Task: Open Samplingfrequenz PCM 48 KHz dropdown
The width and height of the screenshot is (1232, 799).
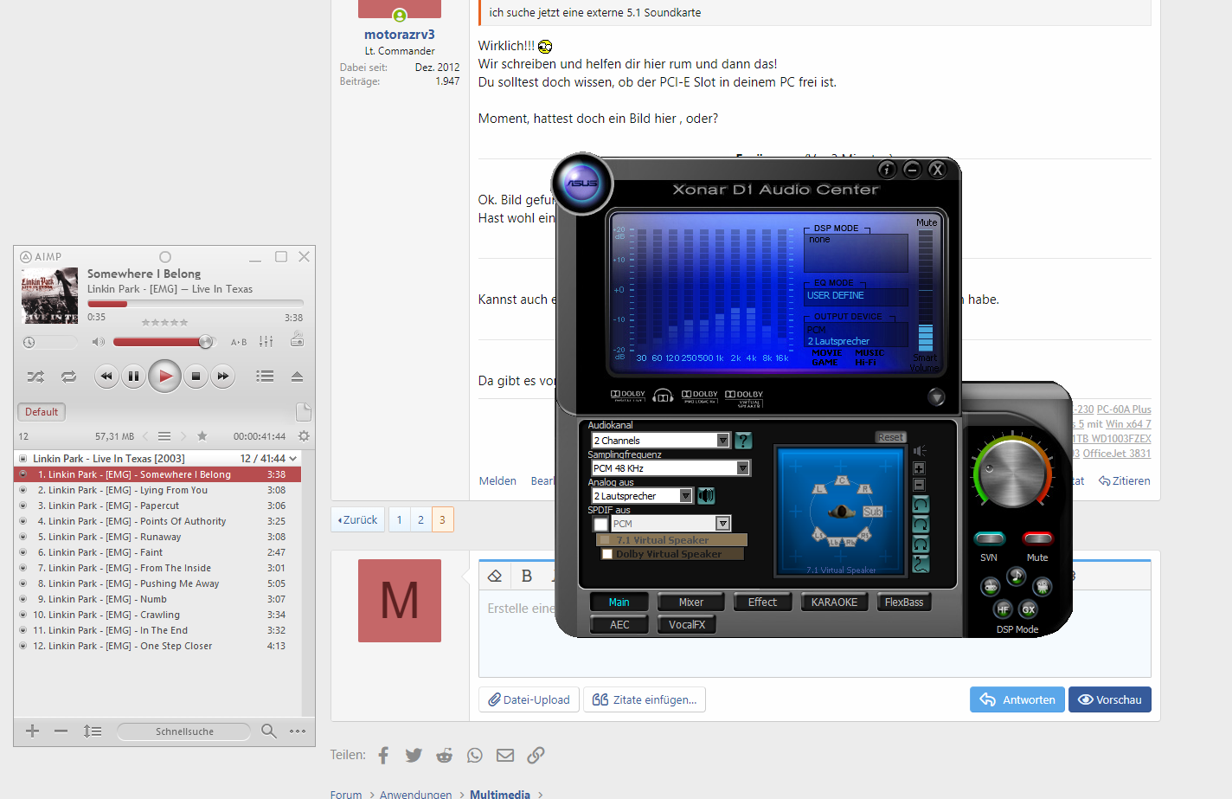Action: coord(742,468)
